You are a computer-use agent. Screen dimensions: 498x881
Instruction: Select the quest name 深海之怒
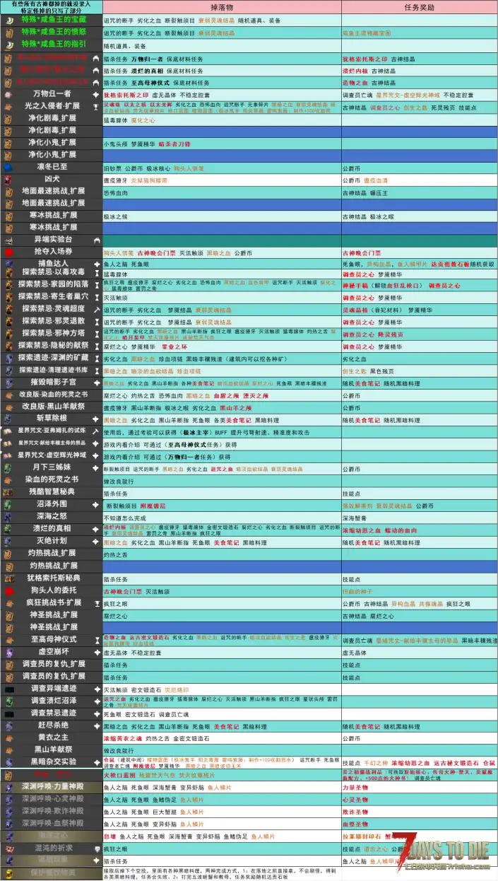[52, 516]
